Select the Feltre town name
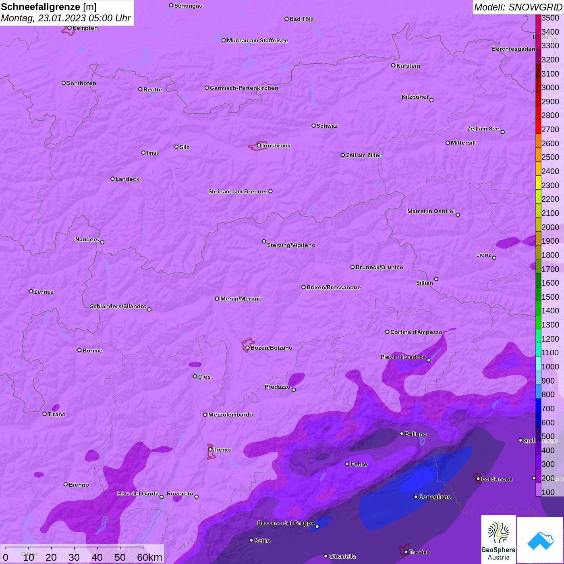The image size is (564, 564). coord(359,464)
